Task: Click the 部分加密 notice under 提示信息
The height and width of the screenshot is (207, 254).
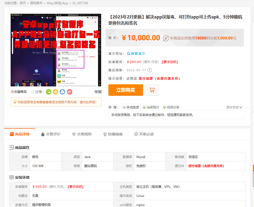Action: click(x=159, y=79)
